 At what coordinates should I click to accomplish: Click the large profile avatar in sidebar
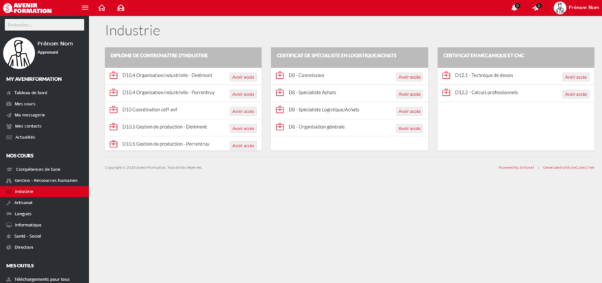coord(18,53)
